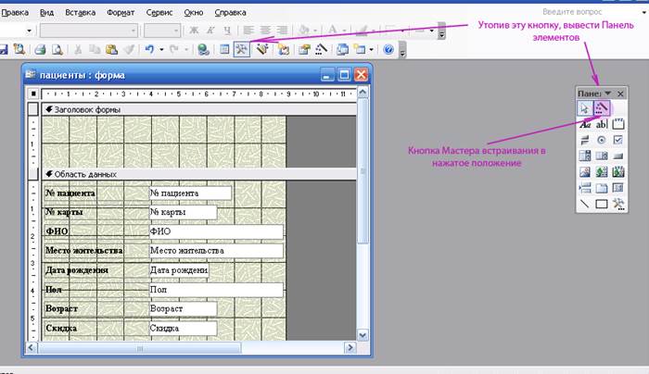
Task: Click the Help question mark icon
Action: point(388,49)
